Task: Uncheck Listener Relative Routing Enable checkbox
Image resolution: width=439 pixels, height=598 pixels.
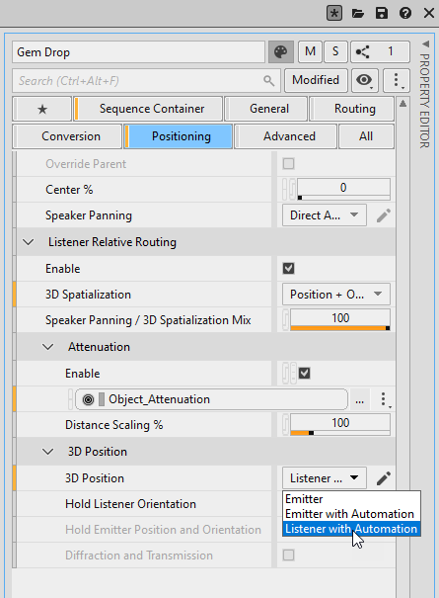Action: 289,269
